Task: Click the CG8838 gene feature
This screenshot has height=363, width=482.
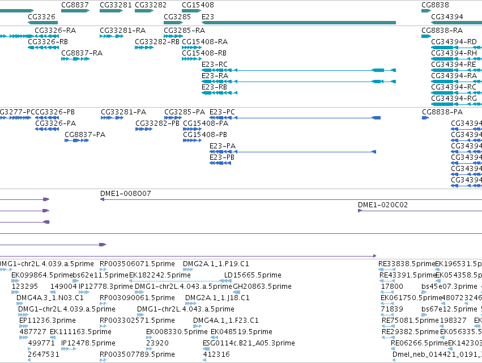Action: coord(426,11)
